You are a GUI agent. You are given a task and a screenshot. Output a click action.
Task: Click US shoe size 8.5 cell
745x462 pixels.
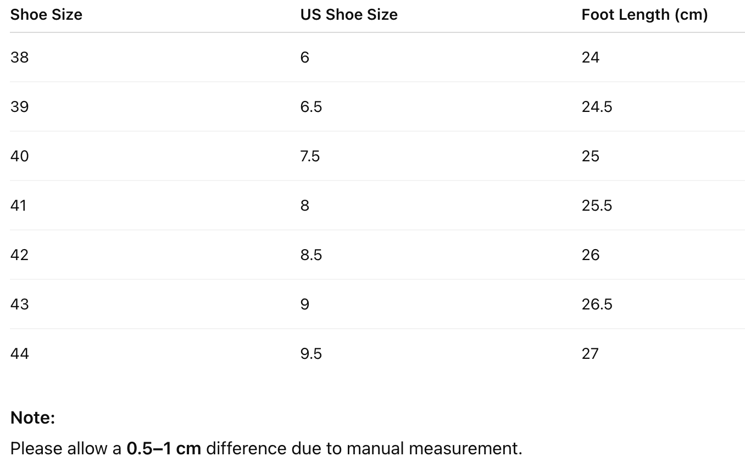click(x=311, y=255)
